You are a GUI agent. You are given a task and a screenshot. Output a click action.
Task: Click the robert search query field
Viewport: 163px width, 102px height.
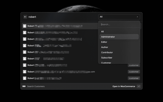tap(61, 17)
